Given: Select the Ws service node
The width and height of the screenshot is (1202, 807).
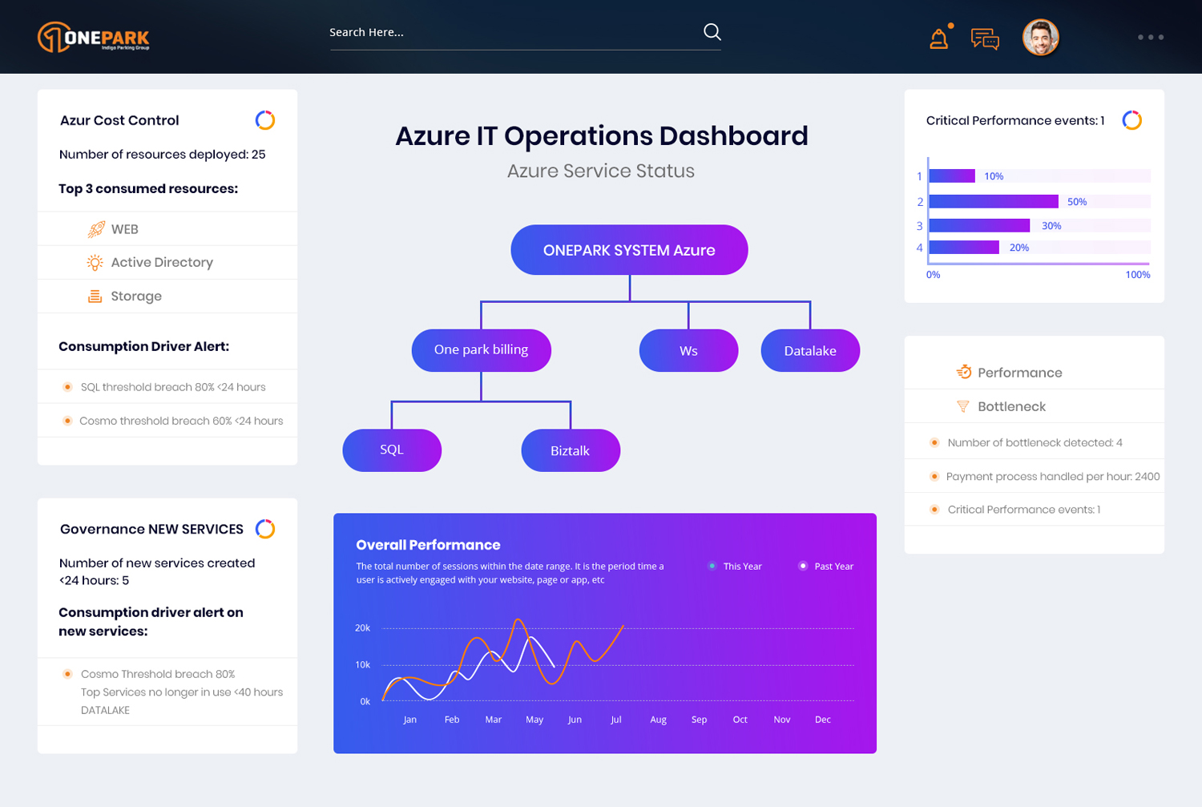Looking at the screenshot, I should (688, 350).
